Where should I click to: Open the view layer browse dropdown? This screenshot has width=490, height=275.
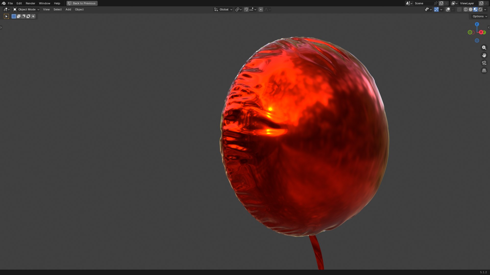point(454,3)
